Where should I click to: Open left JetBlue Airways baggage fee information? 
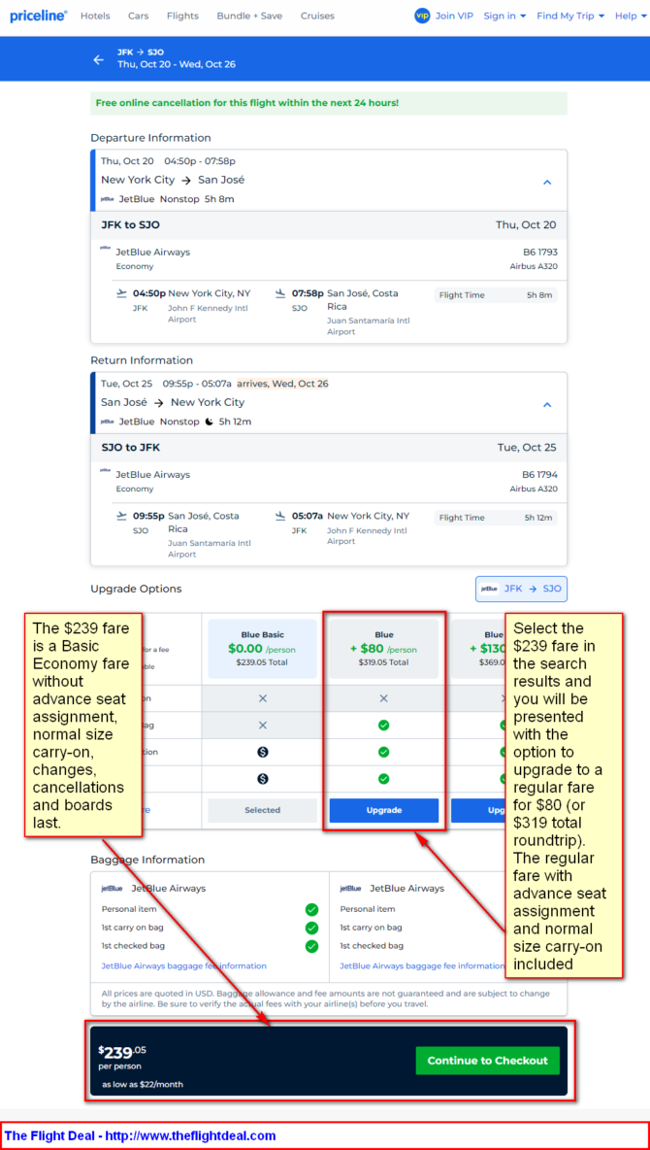[184, 965]
